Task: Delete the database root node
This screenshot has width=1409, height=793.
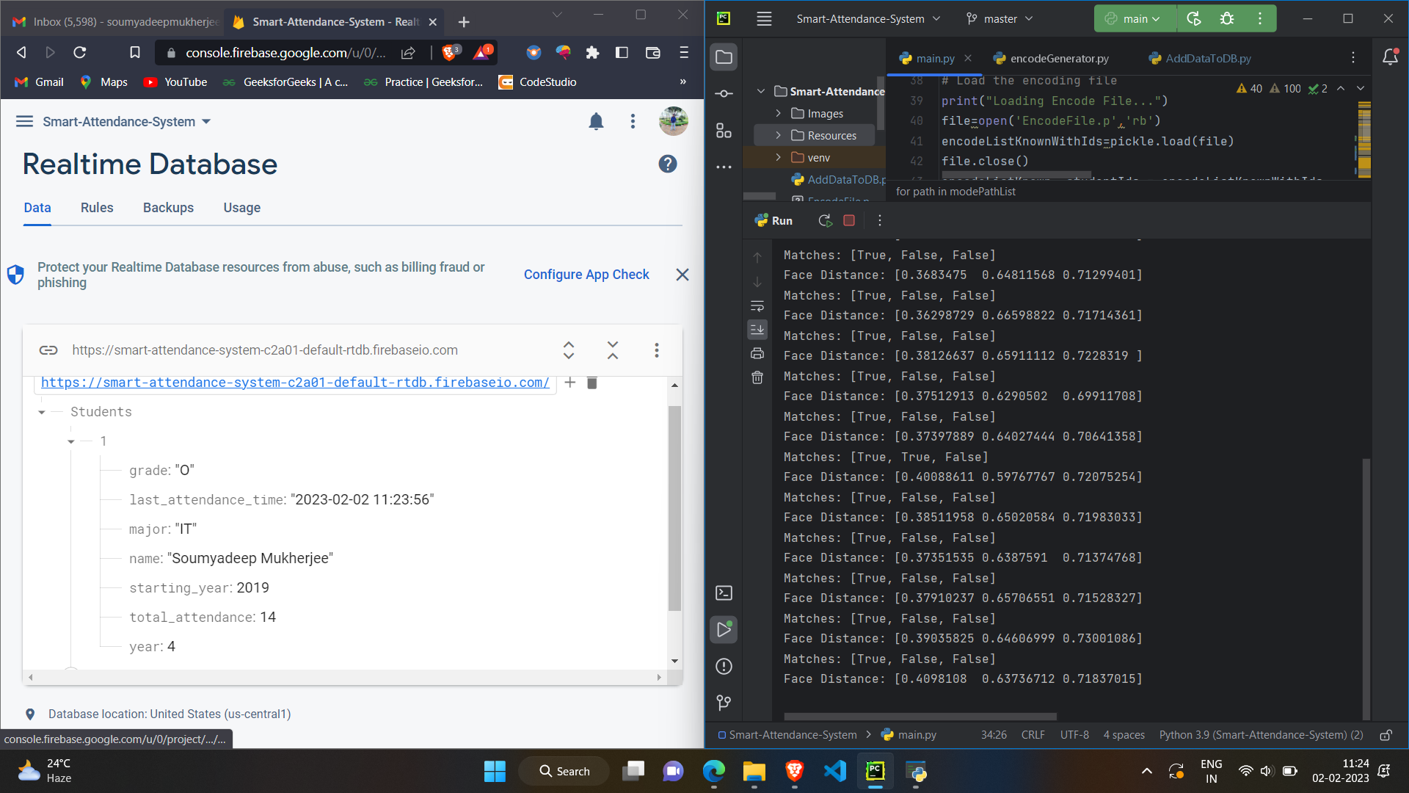Action: 592,383
